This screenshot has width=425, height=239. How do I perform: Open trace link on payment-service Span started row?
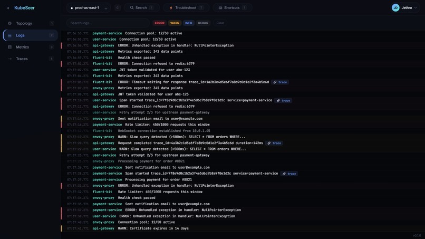[x=289, y=174]
